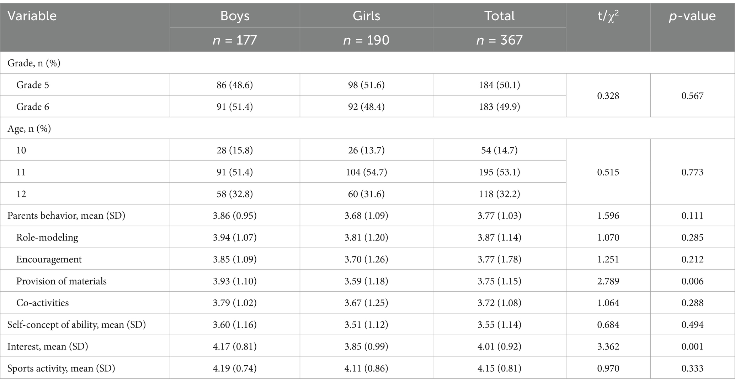Viewport: 735px width, 385px height.
Task: Select the Boys column header
Action: pos(235,16)
